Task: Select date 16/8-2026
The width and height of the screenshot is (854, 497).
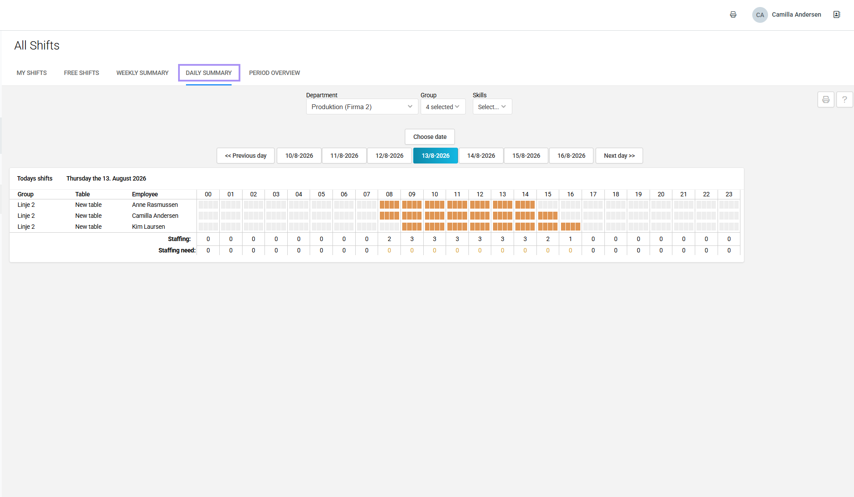Action: pyautogui.click(x=572, y=156)
